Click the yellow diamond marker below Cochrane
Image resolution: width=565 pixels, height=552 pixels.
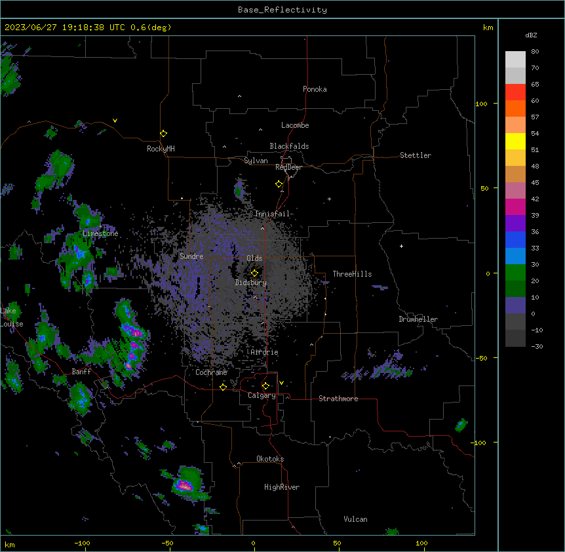pos(223,387)
